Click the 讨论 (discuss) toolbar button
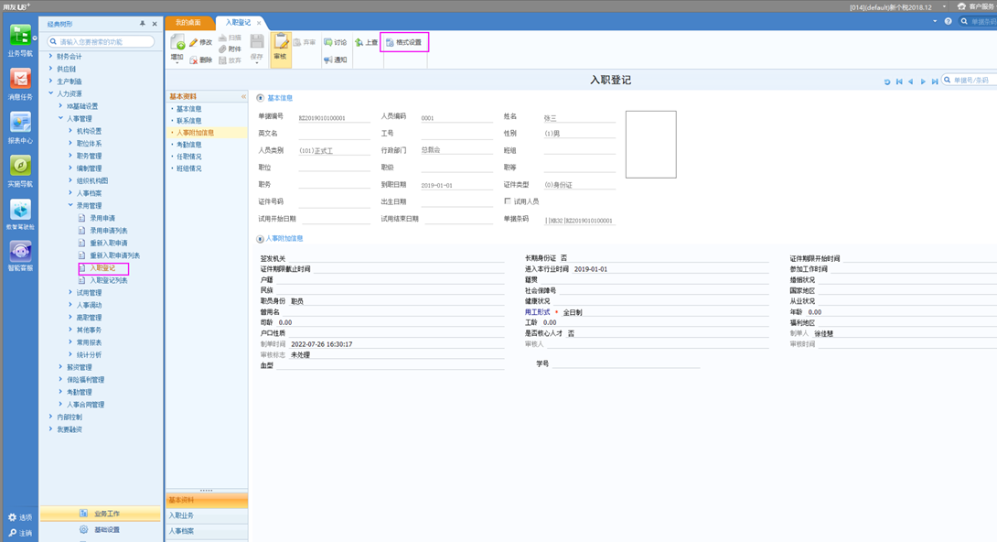 (x=335, y=43)
